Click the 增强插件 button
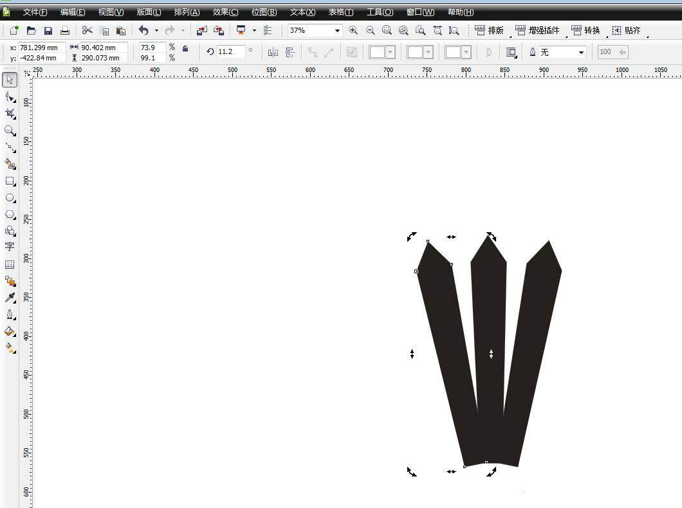Image resolution: width=682 pixels, height=508 pixels. tap(538, 30)
